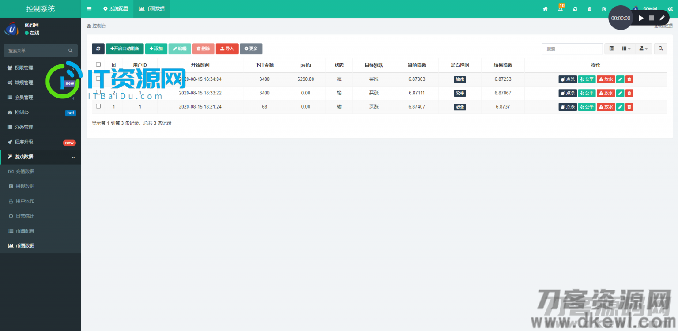Click the pencil edit icon in row 18:33:22
This screenshot has height=331, width=678.
coord(620,93)
